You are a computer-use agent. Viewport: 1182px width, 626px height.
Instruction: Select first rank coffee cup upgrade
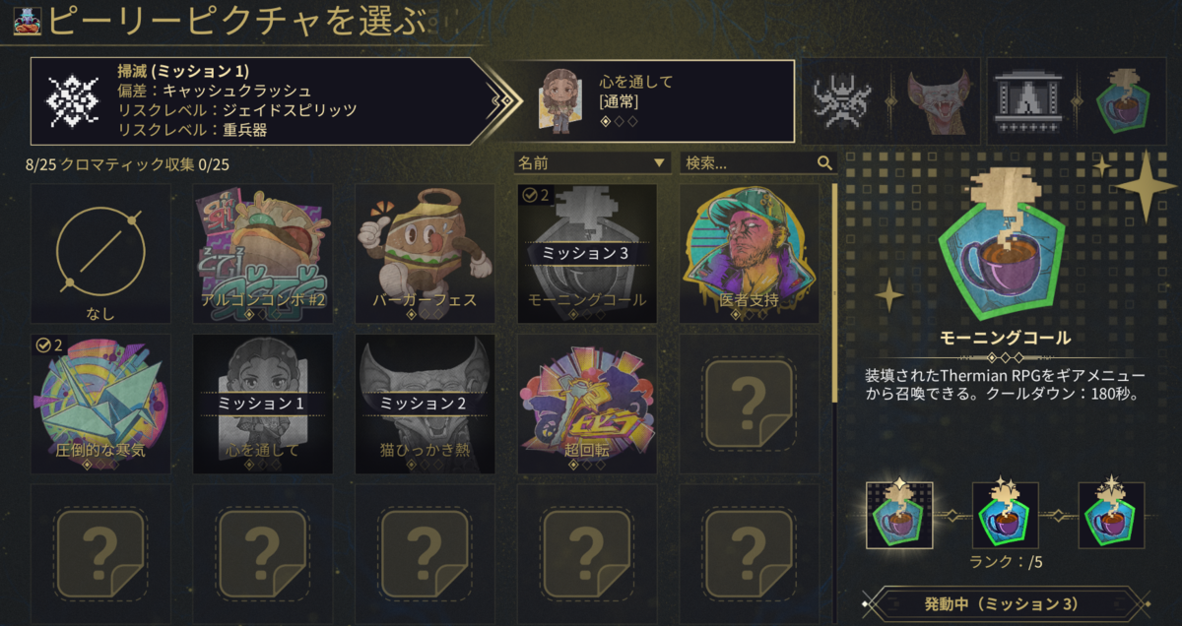pos(899,515)
